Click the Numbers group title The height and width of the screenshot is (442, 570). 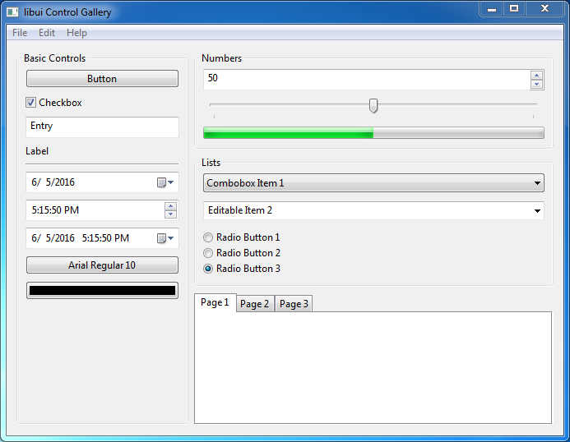[222, 58]
